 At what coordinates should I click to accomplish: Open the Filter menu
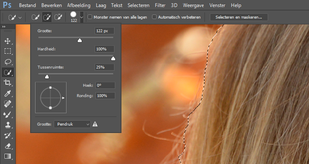[x=160, y=5]
